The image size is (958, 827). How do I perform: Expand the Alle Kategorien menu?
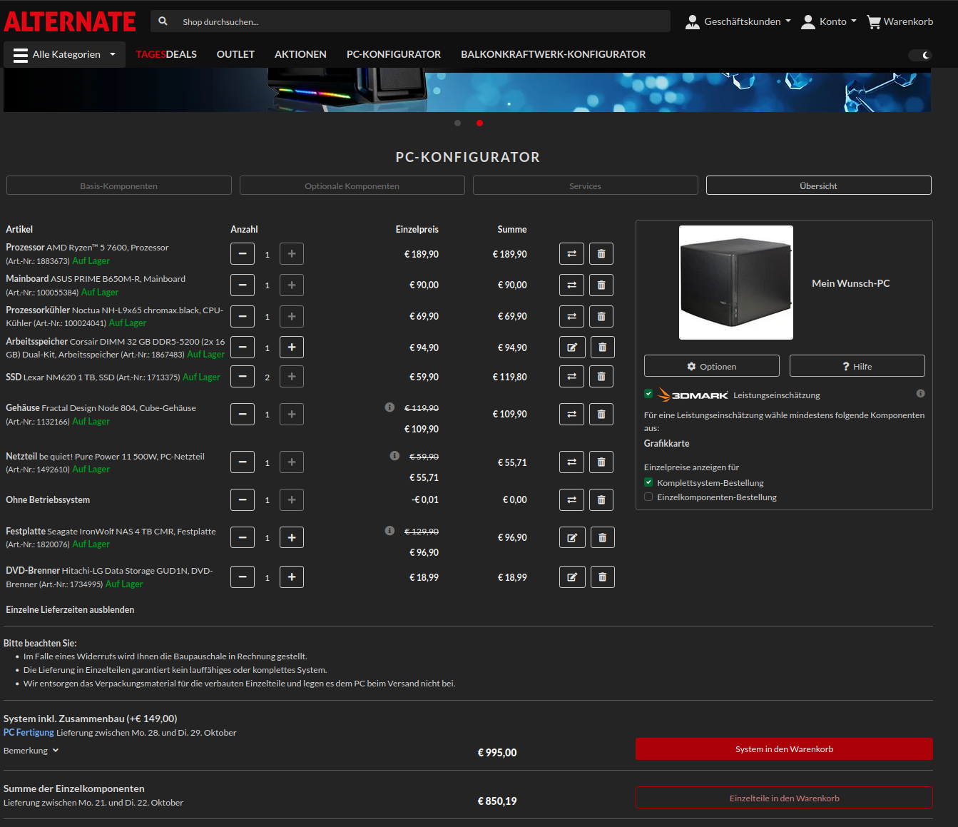(64, 55)
